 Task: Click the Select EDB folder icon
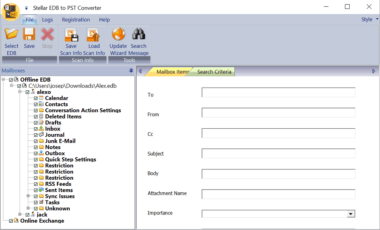click(x=11, y=33)
